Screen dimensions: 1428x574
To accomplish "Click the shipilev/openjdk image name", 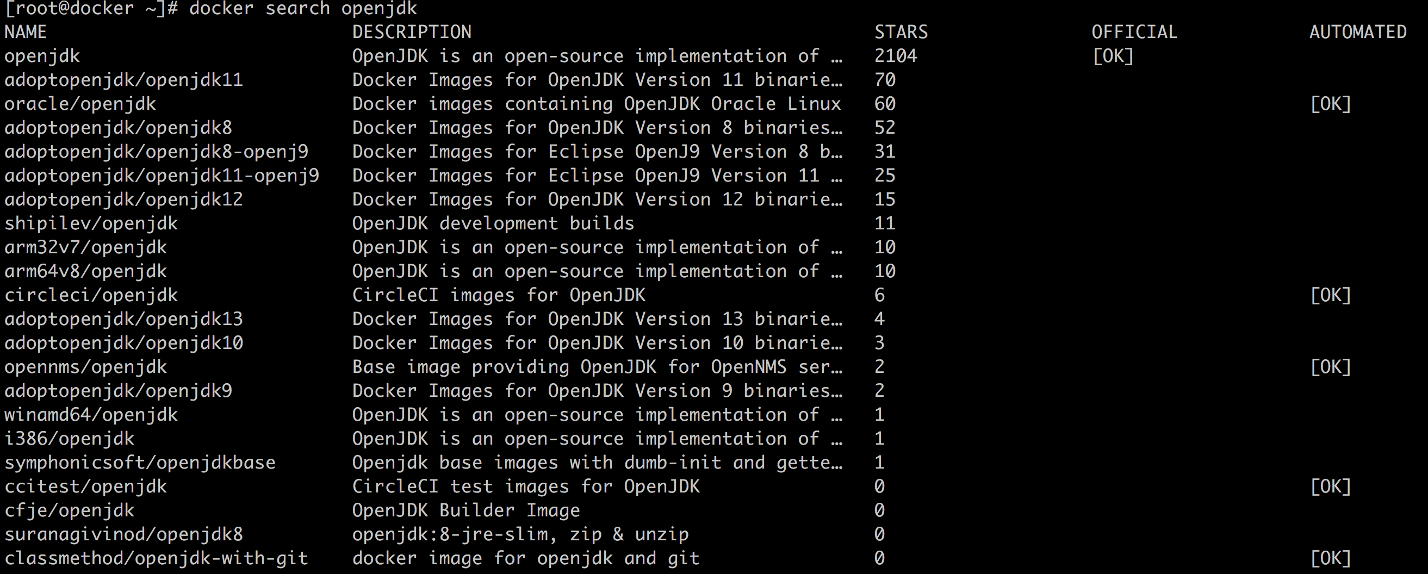I will [91, 223].
